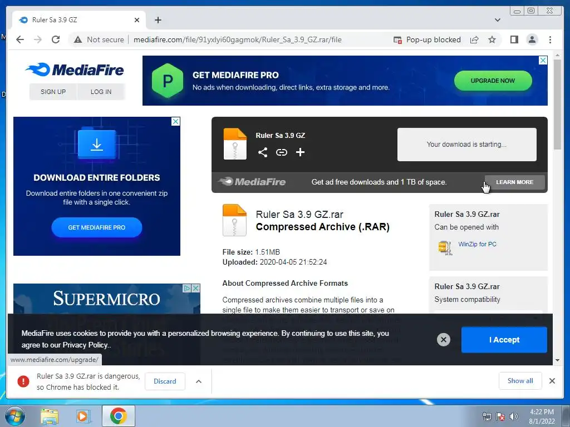Image resolution: width=570 pixels, height=427 pixels.
Task: Click Get ad free downloads and 1 TB text
Action: 379,182
